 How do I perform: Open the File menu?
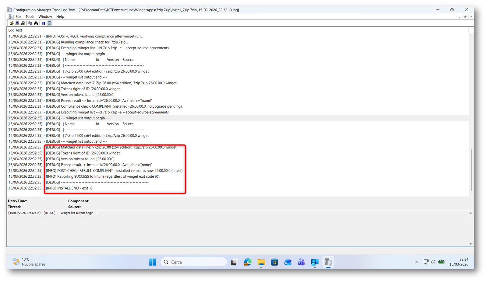pos(18,16)
